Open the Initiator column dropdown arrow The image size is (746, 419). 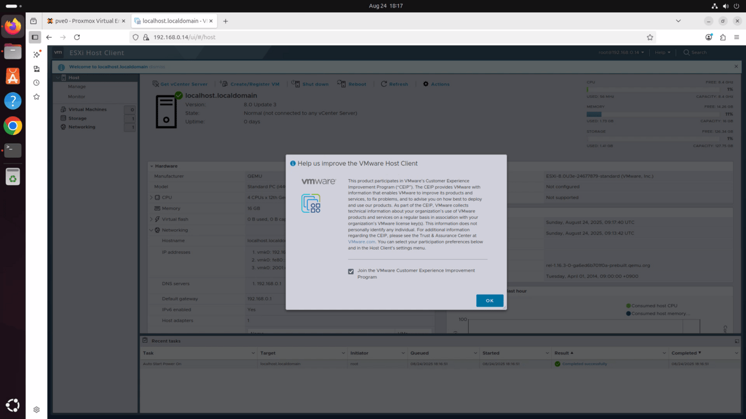[x=402, y=353]
